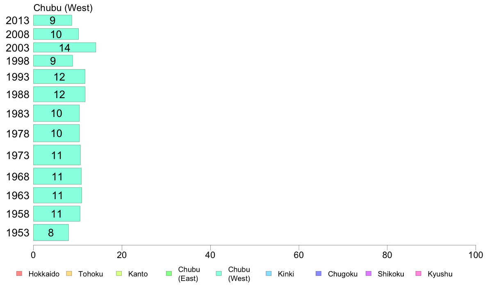Select the Kanto yellow-green legend swatch

pyautogui.click(x=119, y=274)
